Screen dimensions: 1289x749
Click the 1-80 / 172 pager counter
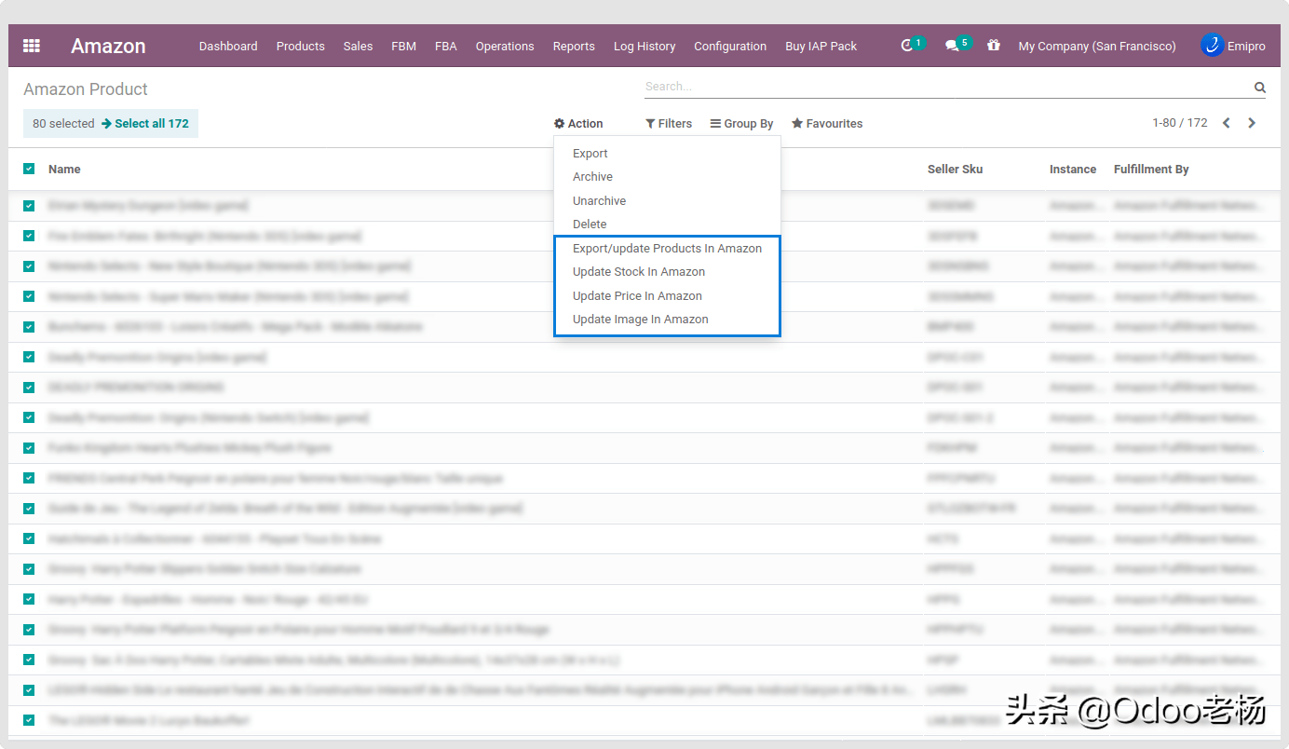tap(1180, 123)
